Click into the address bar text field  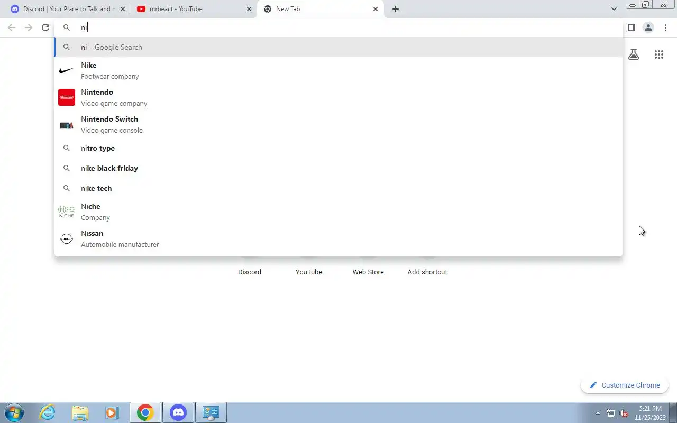(338, 27)
